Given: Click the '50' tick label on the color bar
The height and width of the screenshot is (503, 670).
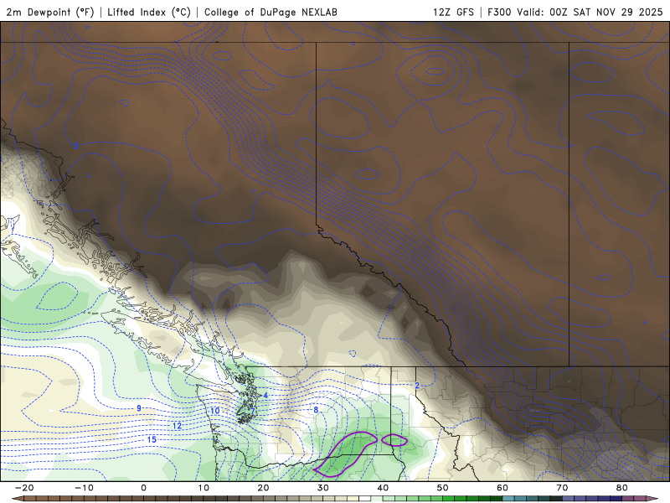Looking at the screenshot, I should 443,488.
